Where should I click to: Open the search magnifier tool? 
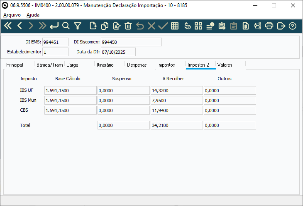coord(66,26)
